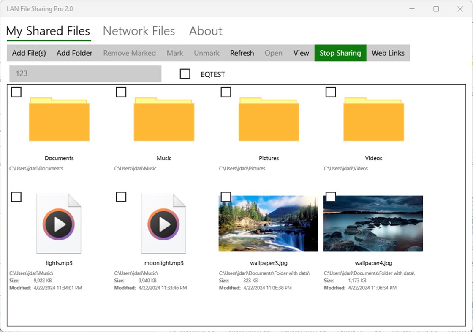Open the wallpaper4.jpg thumbnail

point(373,223)
